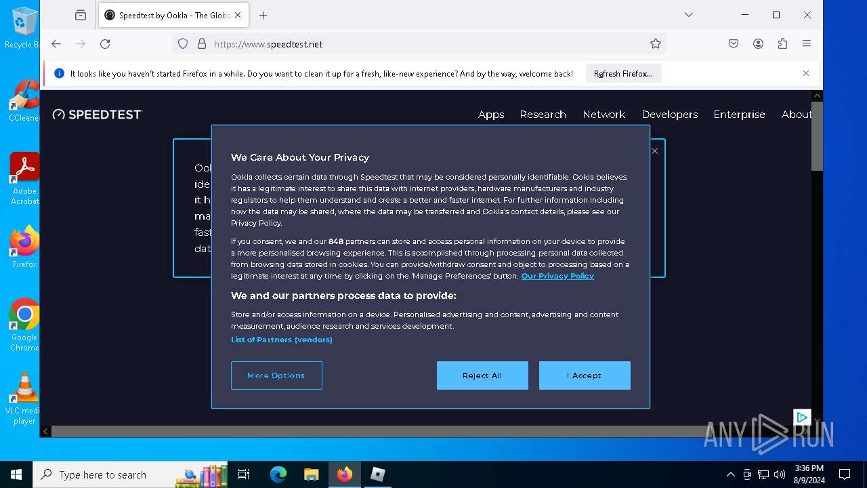
Task: View site security padlock info
Action: pyautogui.click(x=202, y=43)
